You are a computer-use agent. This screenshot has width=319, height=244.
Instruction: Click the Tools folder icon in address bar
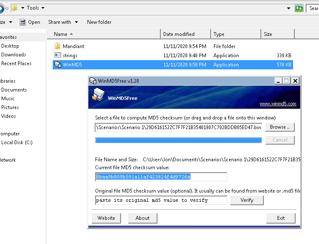click(x=15, y=8)
